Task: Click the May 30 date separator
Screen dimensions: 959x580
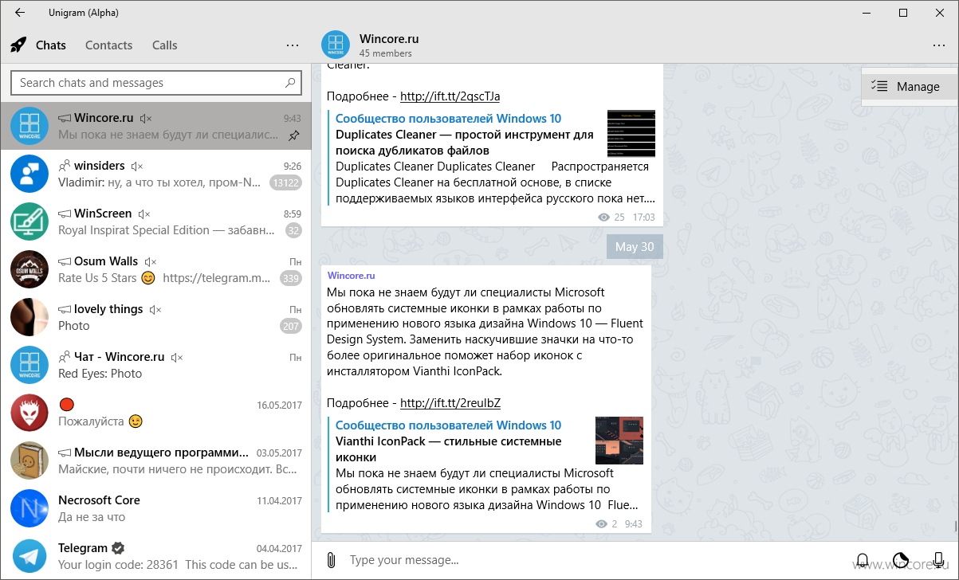Action: 635,247
